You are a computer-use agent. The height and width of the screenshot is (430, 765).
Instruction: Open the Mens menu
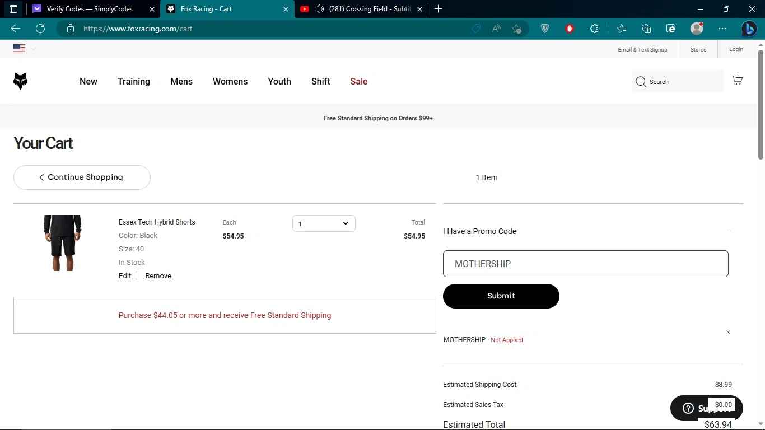point(181,81)
